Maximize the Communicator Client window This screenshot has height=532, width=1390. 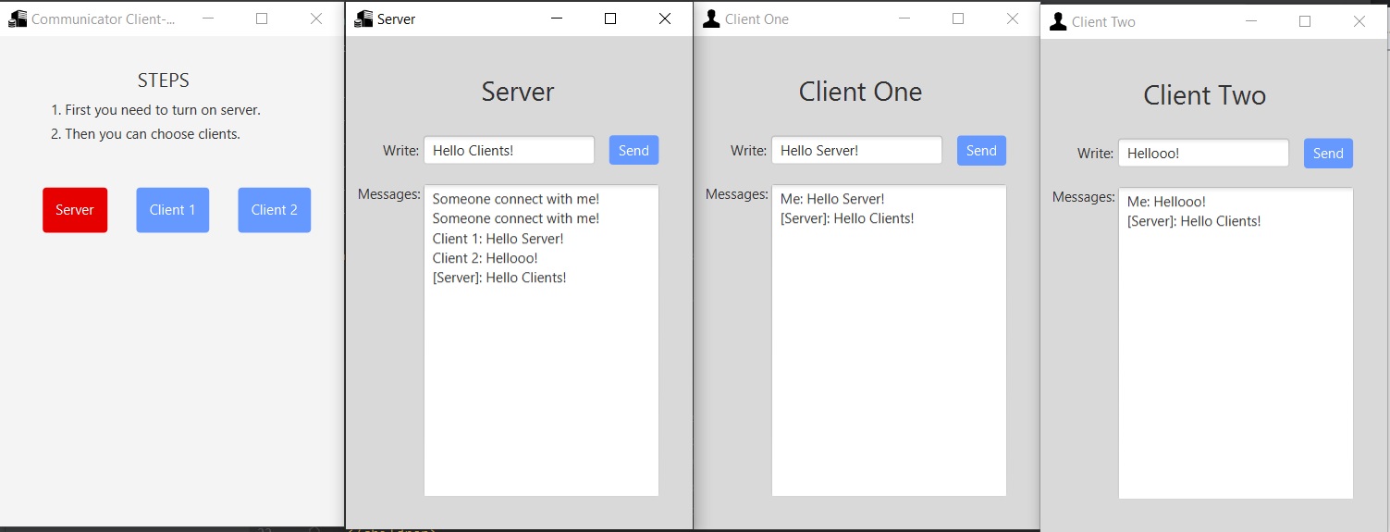pyautogui.click(x=262, y=19)
